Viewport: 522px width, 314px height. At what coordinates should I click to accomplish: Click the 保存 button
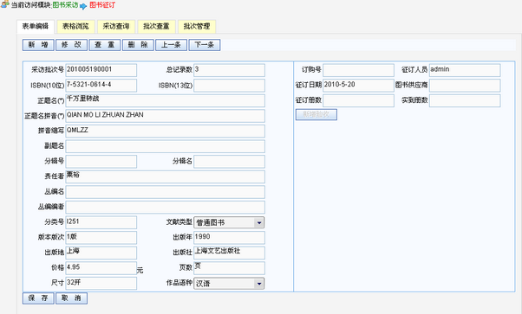click(x=38, y=298)
